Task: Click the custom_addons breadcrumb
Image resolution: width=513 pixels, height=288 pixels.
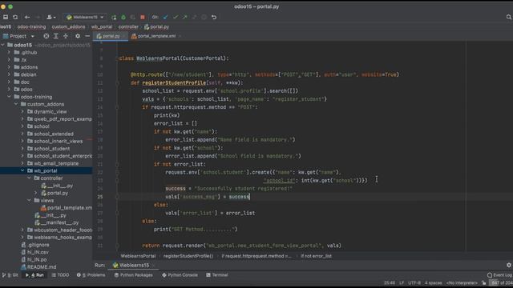Action: 68,26
